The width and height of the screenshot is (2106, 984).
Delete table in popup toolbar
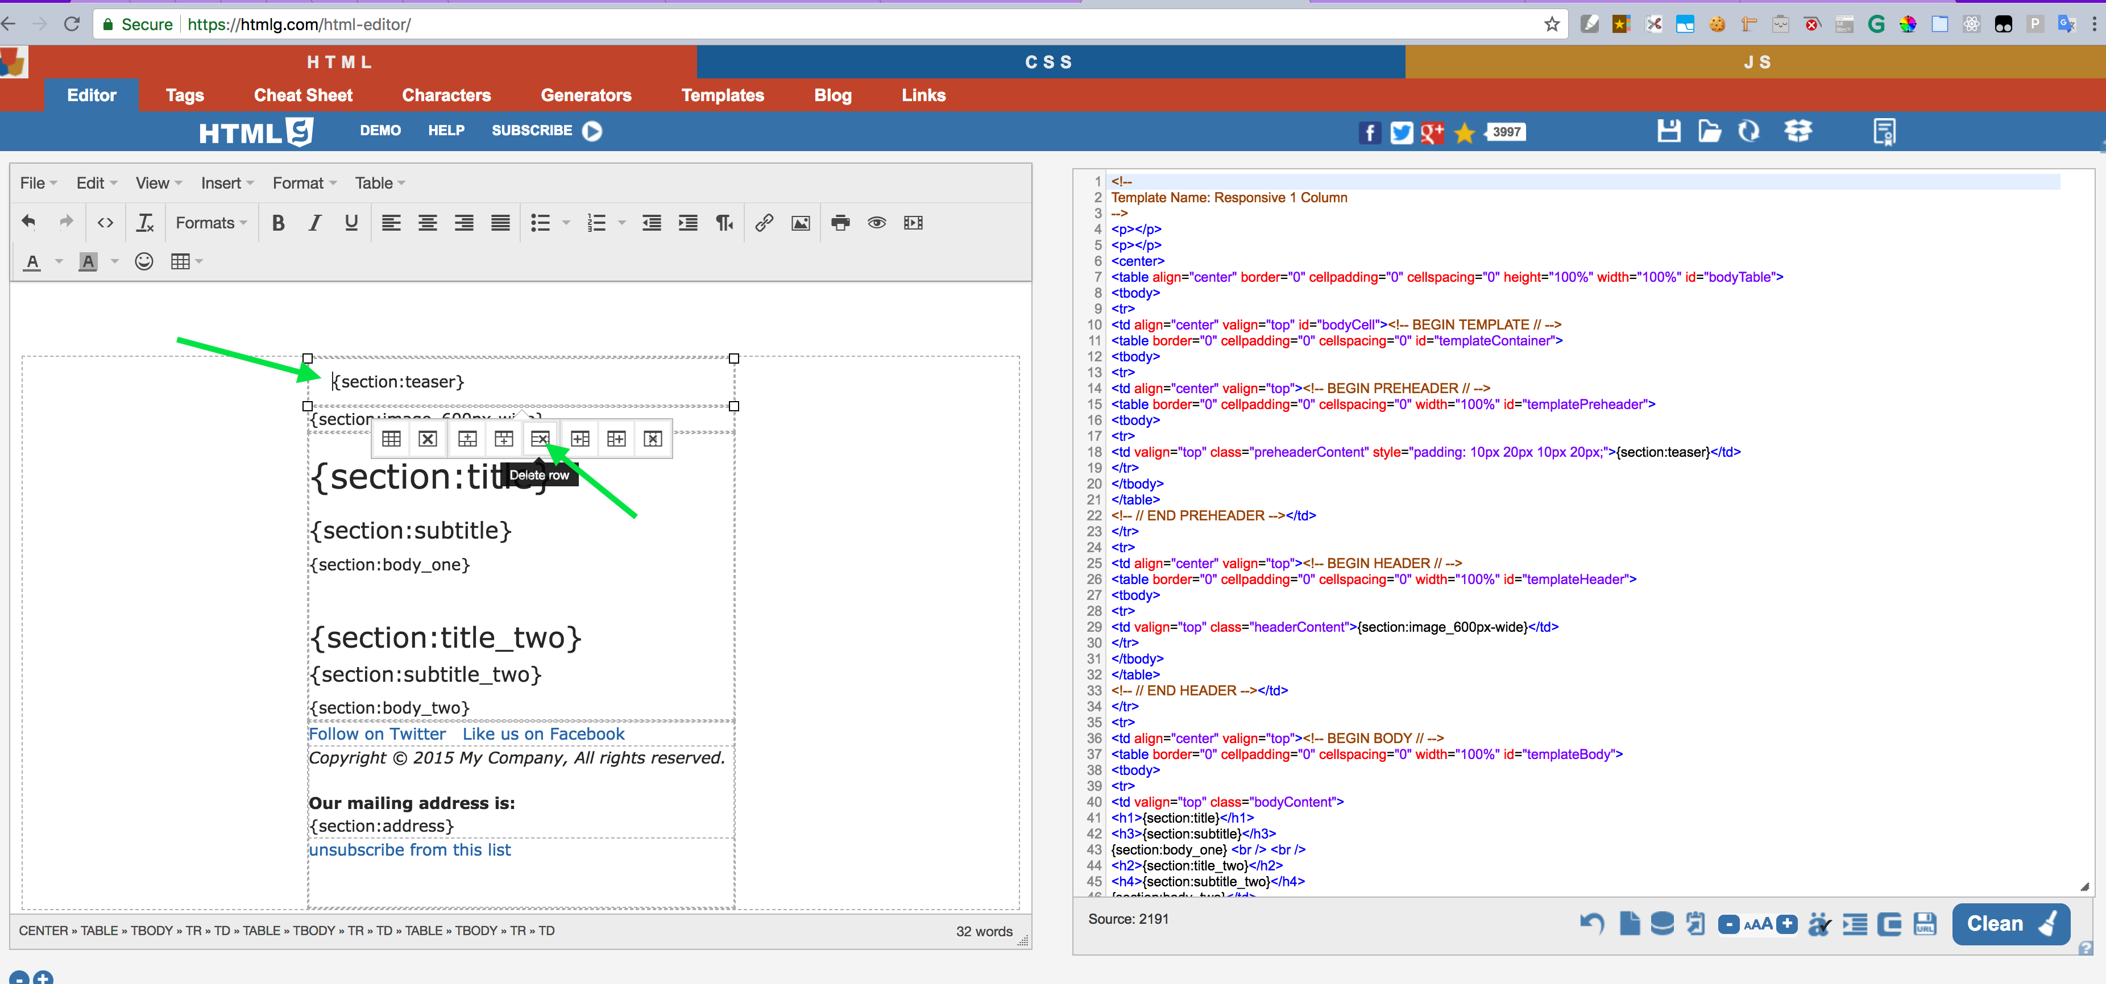coord(428,439)
